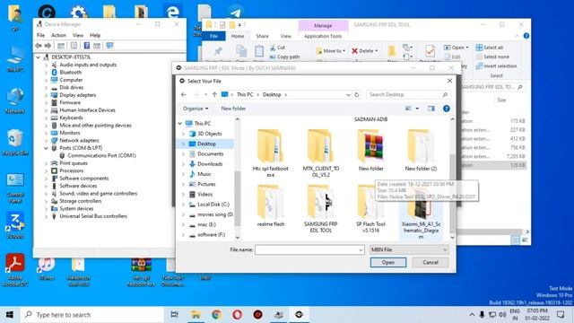
Task: Open Device Manager Action menu
Action: click(x=58, y=35)
